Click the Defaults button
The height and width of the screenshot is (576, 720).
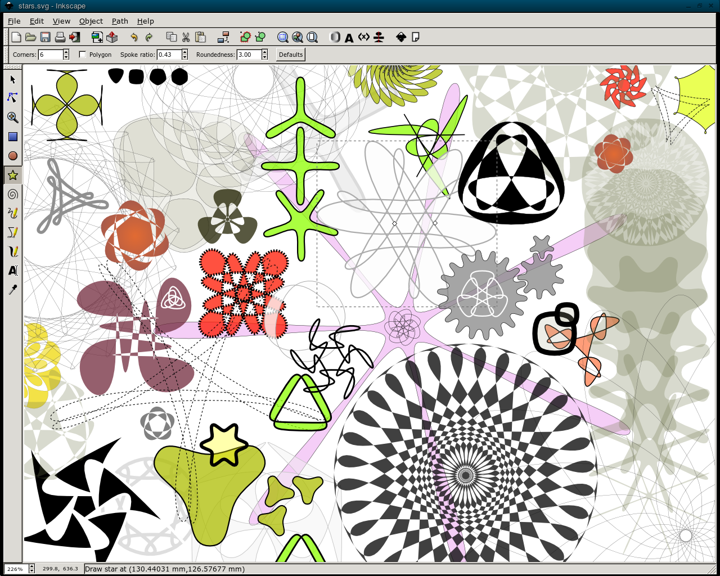click(290, 54)
